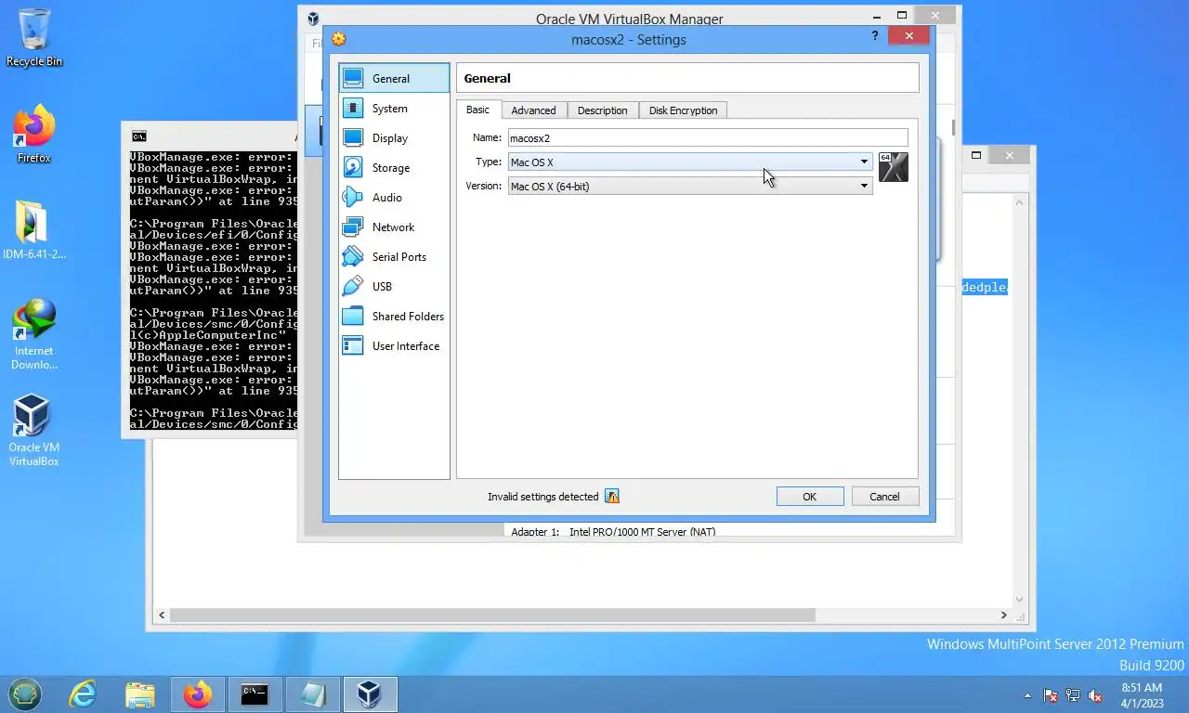Open the General settings category
This screenshot has height=713, width=1189.
(394, 79)
